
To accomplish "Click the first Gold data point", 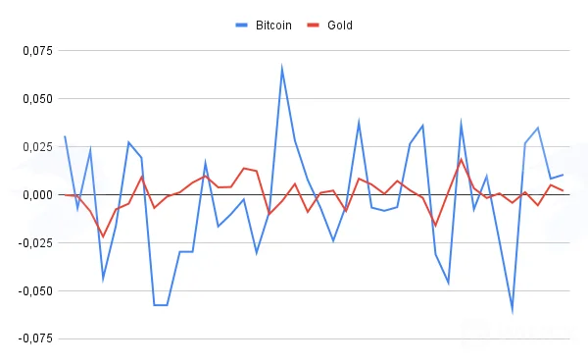I will pos(65,195).
